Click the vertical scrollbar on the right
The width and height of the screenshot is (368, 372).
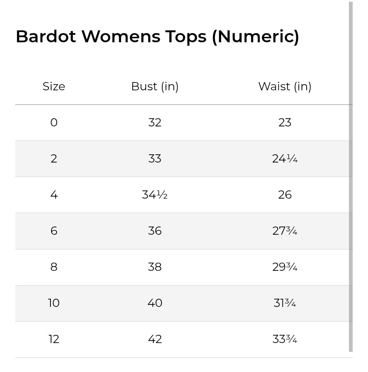click(351, 177)
